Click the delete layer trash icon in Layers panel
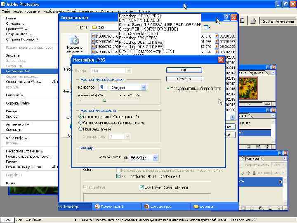The width and height of the screenshot is (297, 223). pyautogui.click(x=279, y=208)
